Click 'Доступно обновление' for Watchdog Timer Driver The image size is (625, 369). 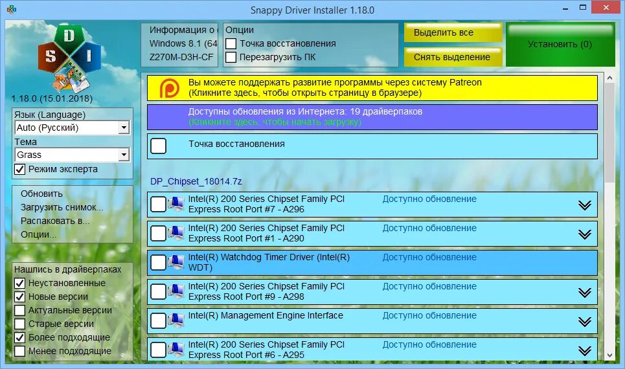pos(429,258)
